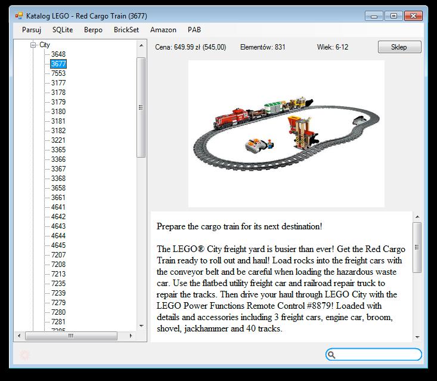Select set 3368 in the tree
The image size is (437, 381).
click(x=58, y=179)
